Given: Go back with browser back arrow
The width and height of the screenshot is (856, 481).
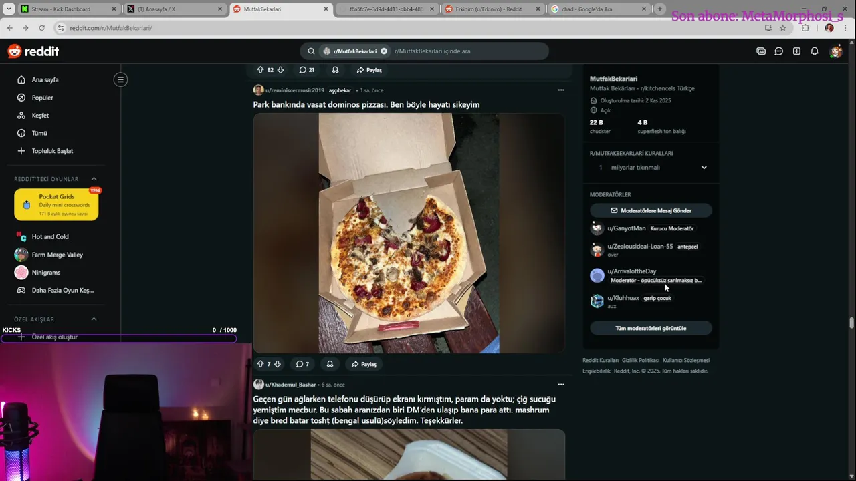Looking at the screenshot, I should pos(10,28).
